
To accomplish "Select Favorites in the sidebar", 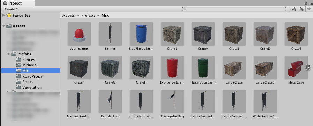I will point(21,15).
